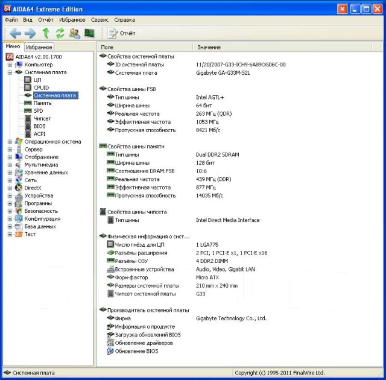
Task: Select the SPD tree item
Action: tap(38, 111)
